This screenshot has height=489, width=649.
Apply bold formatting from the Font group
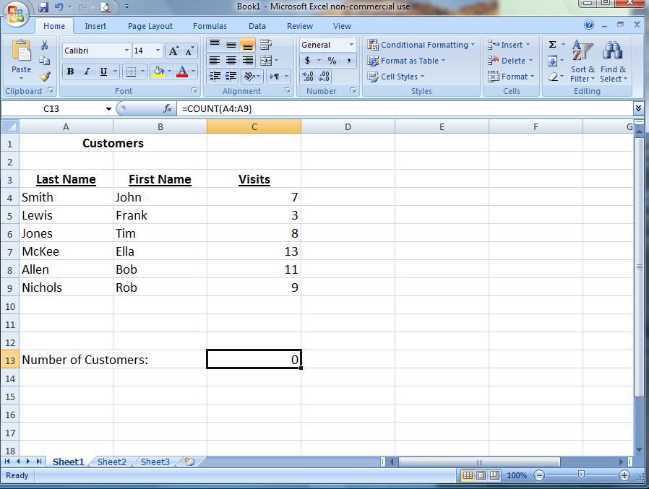tap(70, 72)
